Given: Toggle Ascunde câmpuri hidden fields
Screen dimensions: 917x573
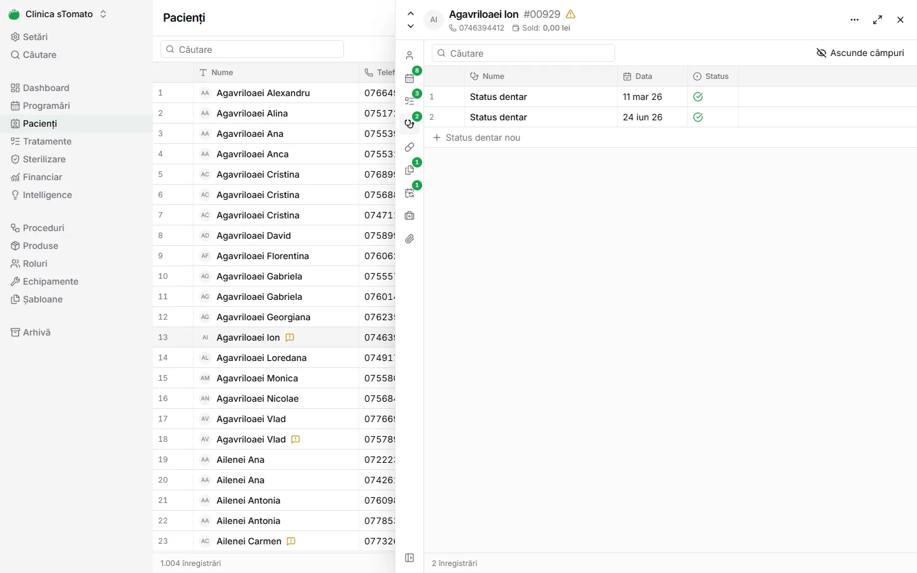Looking at the screenshot, I should coord(860,53).
